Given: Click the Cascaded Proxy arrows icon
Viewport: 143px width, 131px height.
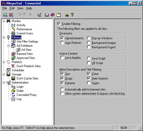Looking at the screenshot, I should click(x=13, y=95).
